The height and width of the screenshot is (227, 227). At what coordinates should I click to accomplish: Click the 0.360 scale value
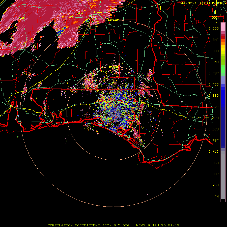[x=214, y=163]
